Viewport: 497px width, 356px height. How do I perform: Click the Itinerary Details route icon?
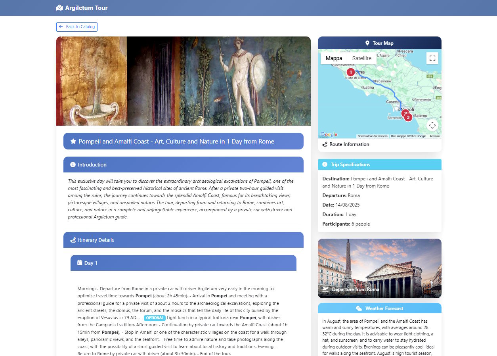(x=73, y=240)
